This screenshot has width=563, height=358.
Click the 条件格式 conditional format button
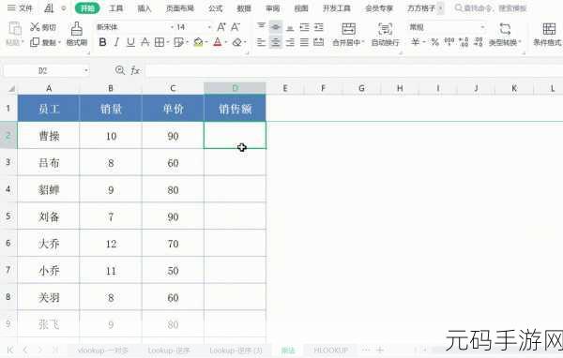548,34
